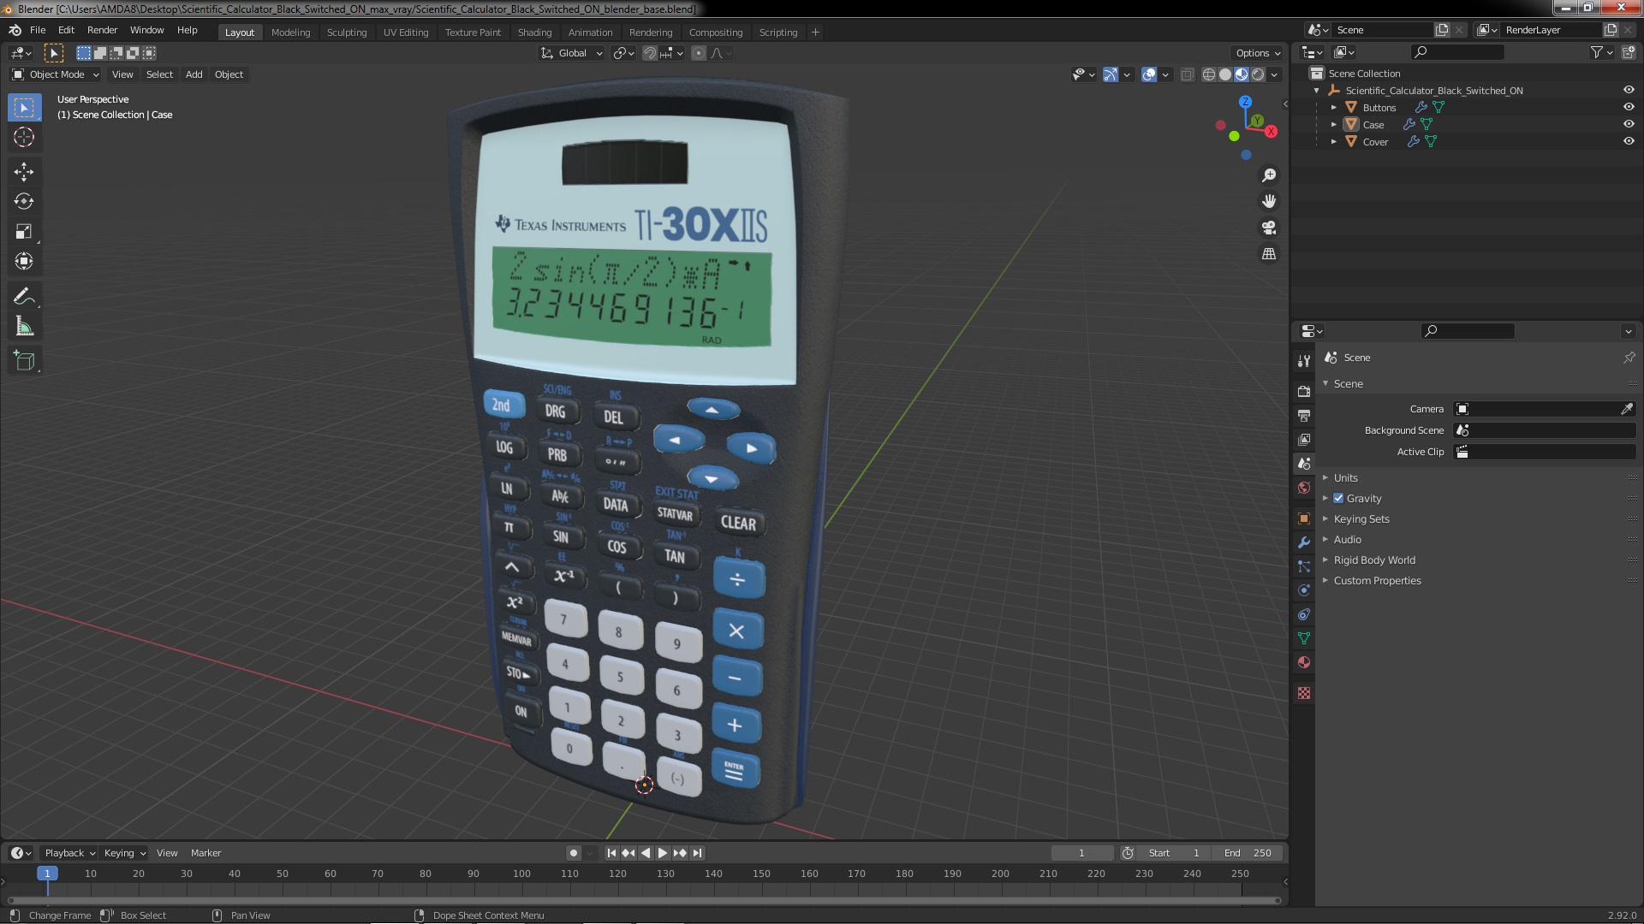Screen dimensions: 1644x924
Task: Expand the Case object tree item
Action: click(x=1333, y=124)
